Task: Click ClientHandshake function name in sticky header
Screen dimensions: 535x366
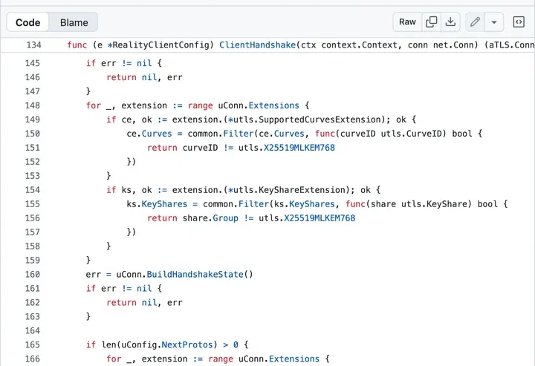Action: (257, 45)
